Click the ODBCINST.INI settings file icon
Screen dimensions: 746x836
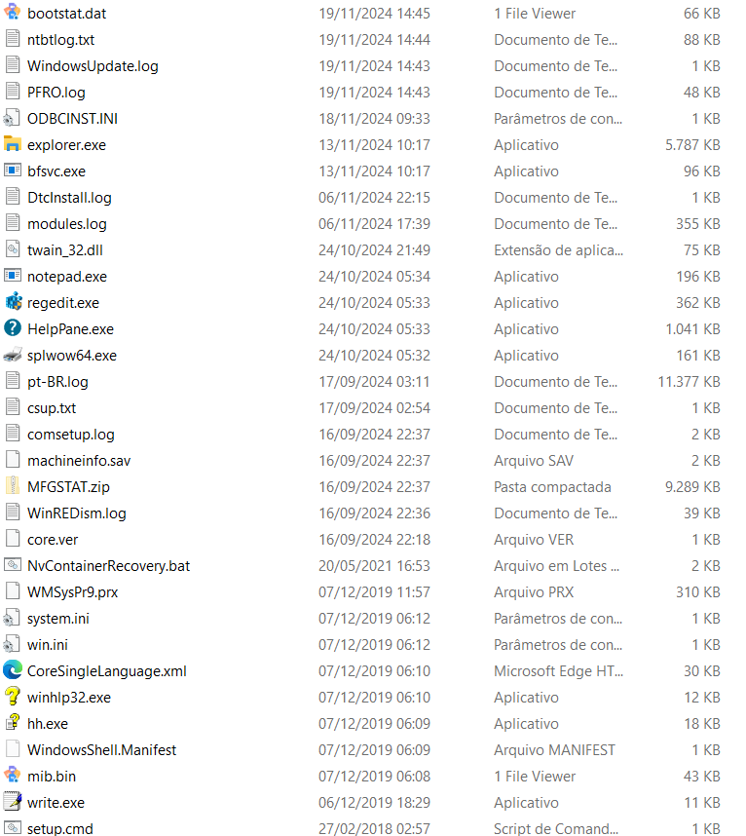[x=13, y=118]
